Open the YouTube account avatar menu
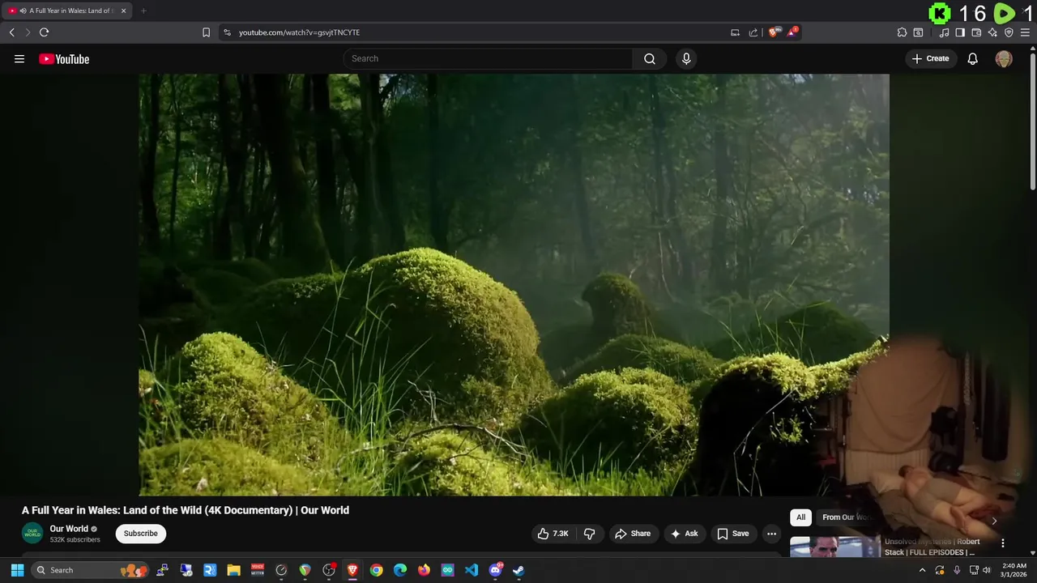 click(1004, 58)
